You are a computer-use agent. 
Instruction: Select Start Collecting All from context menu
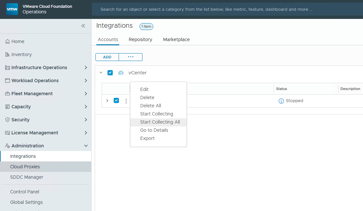click(160, 122)
